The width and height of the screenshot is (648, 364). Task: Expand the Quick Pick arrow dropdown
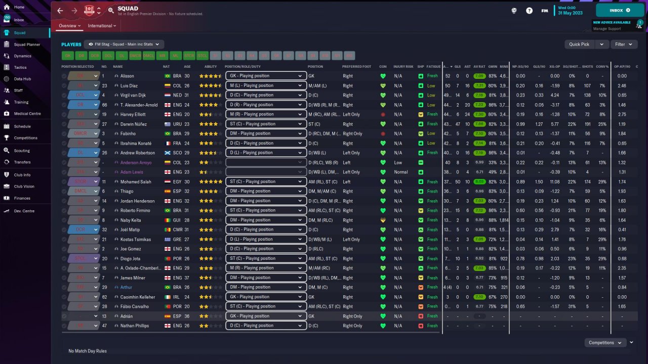(602, 44)
